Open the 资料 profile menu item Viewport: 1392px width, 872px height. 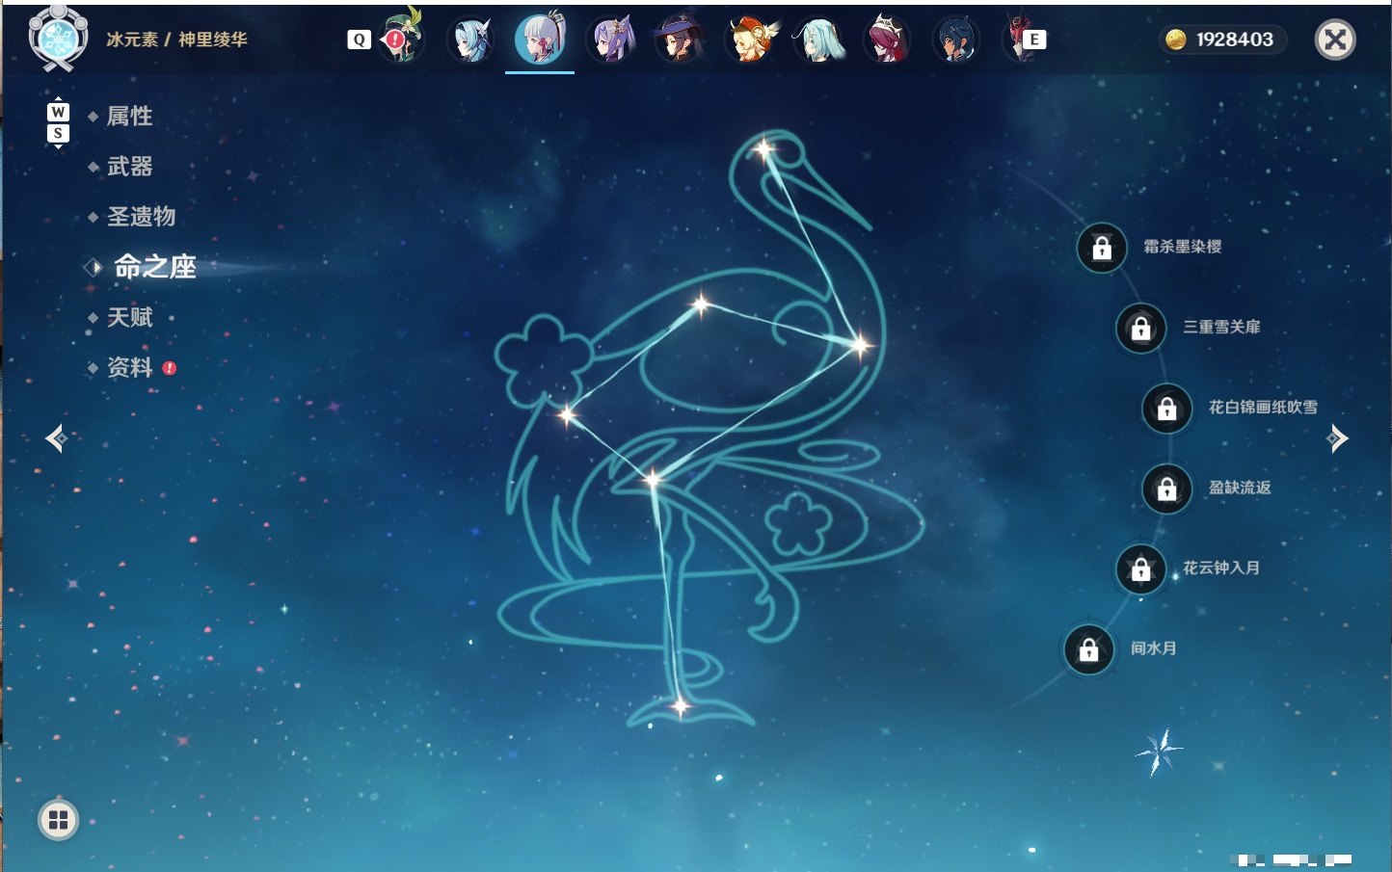[x=129, y=367]
